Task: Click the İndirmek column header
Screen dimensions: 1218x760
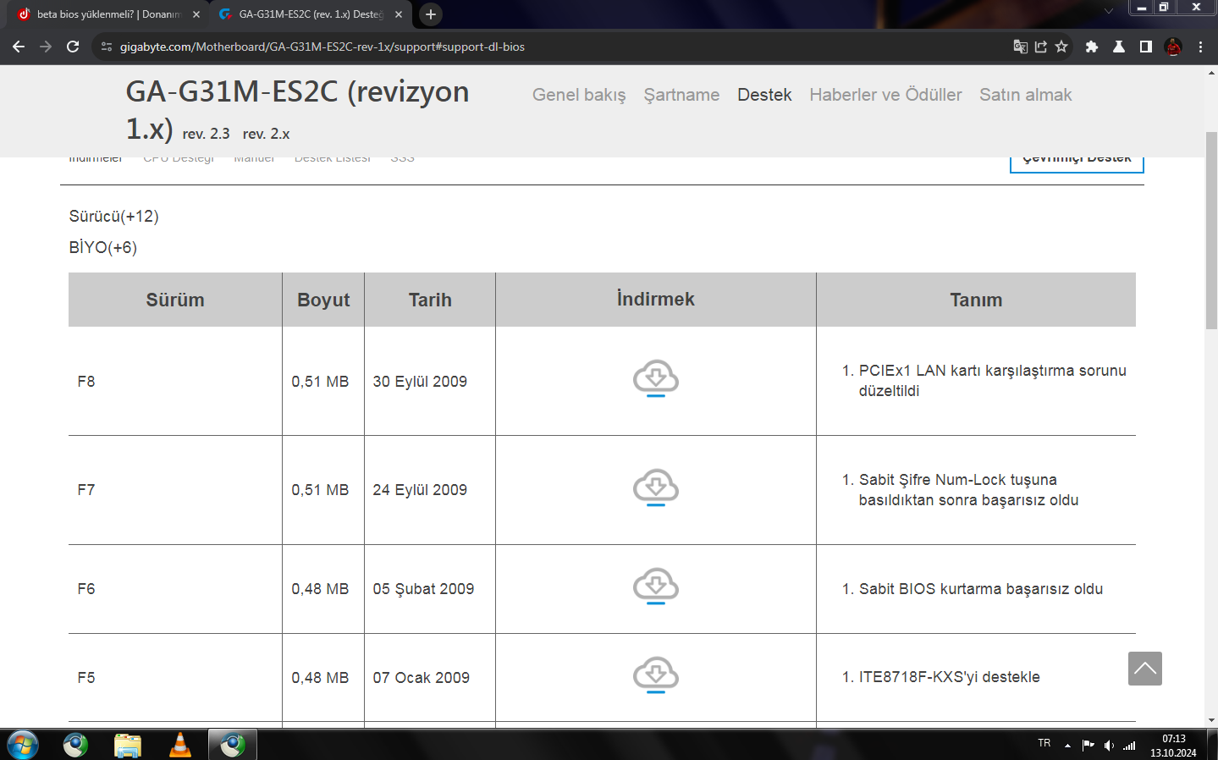Action: (x=656, y=300)
